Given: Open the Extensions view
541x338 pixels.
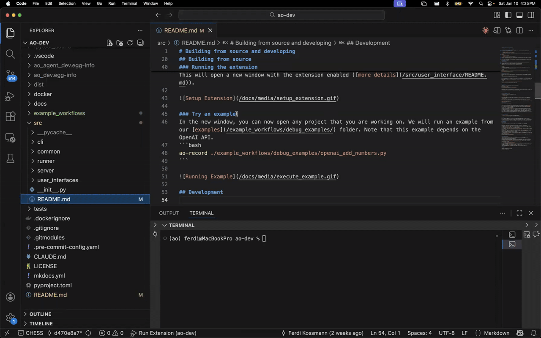Looking at the screenshot, I should click(x=11, y=117).
